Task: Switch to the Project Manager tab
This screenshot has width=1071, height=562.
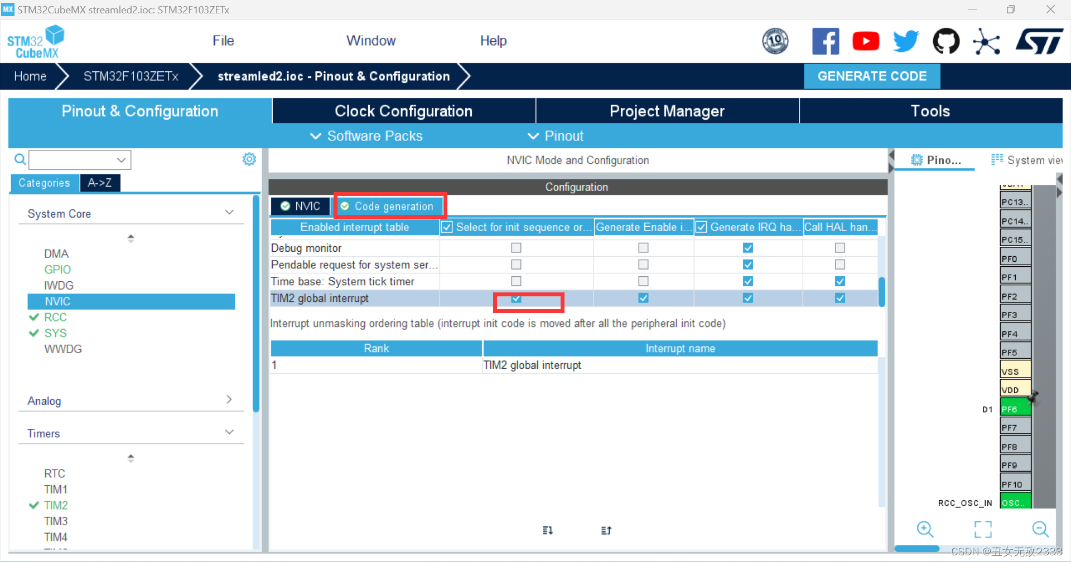Action: pyautogui.click(x=667, y=111)
